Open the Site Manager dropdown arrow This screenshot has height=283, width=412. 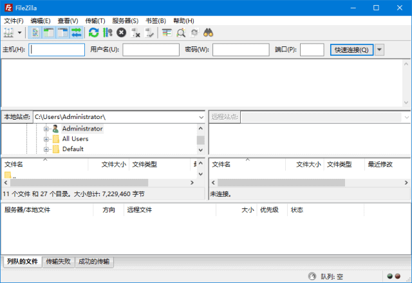[x=19, y=32]
